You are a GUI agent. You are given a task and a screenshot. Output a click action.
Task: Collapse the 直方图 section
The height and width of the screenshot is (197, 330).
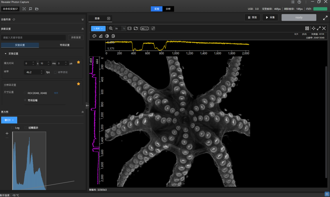(x=82, y=112)
